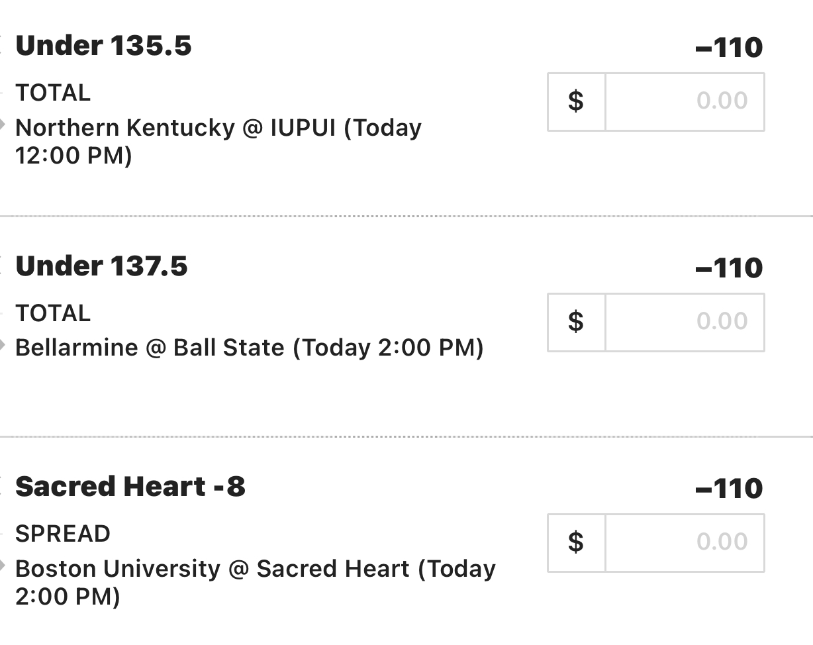Viewport: 813px width, 645px height.
Task: Open the Northern Kentucky @ IUPUI matchup
Action: coord(218,128)
